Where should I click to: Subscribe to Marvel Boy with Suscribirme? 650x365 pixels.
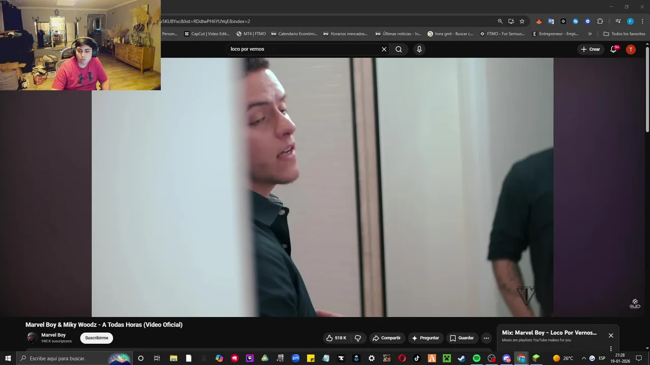(x=96, y=338)
